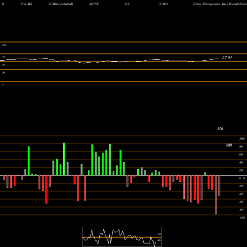247x247 pixels.
Task: Open the mini RSI thumbnail chart at bottom
Action: [122, 237]
